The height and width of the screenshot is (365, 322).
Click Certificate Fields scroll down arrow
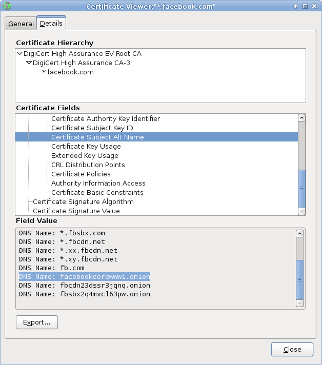(301, 211)
